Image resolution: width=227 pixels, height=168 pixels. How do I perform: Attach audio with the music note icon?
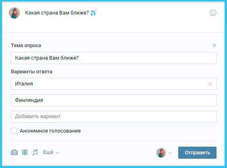tap(35, 152)
